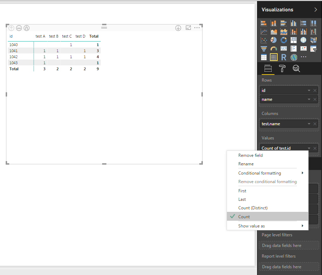This screenshot has height=275, width=322.
Task: Select Count (Distinct) aggregation option
Action: [x=253, y=208]
